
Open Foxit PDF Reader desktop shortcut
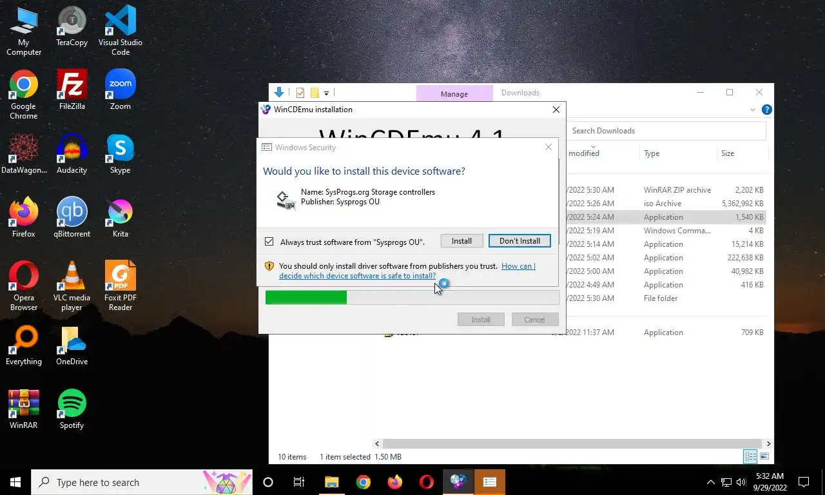pos(121,286)
